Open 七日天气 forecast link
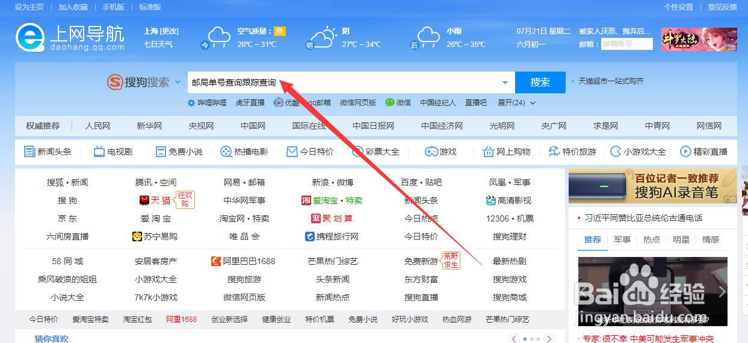 (158, 44)
